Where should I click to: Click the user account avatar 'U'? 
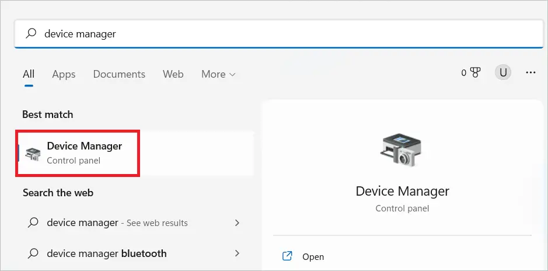pos(503,73)
